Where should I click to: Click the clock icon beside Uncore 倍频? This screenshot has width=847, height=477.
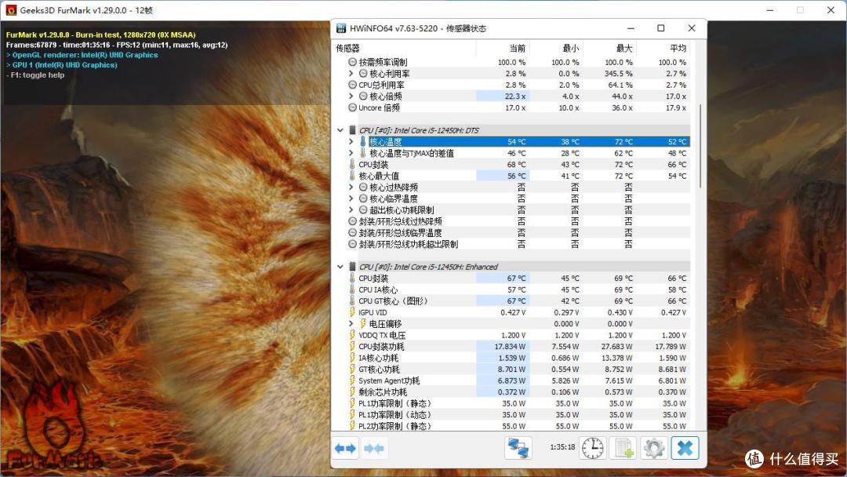352,107
